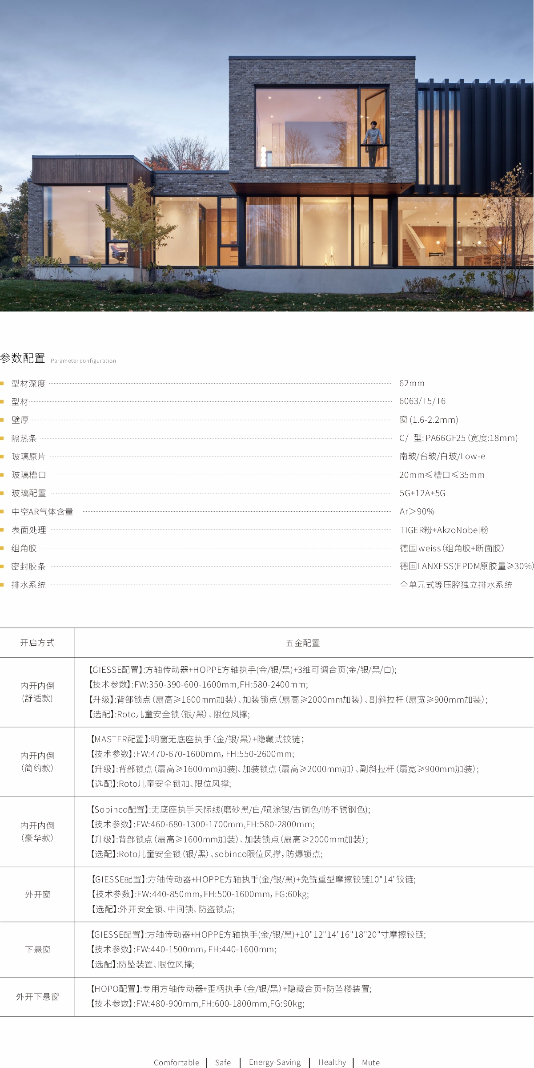Click the "Healthy" footer word

[x=332, y=1063]
